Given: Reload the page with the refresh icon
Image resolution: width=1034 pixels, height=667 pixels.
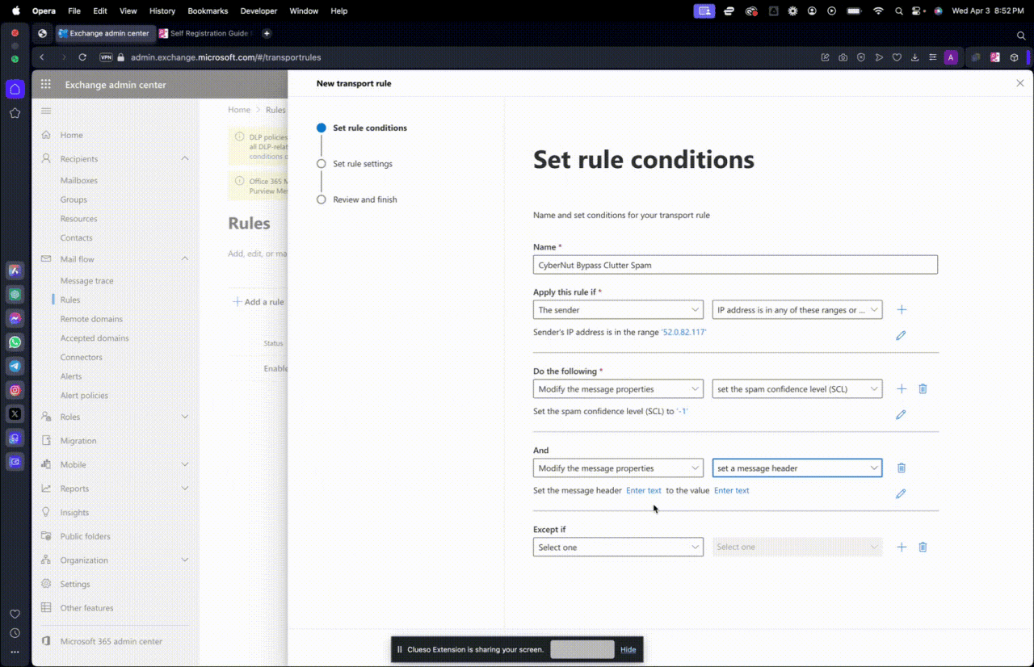Looking at the screenshot, I should click(x=82, y=57).
